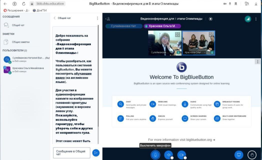
Task: Open conference options three-dot menu
Action: 256,19
